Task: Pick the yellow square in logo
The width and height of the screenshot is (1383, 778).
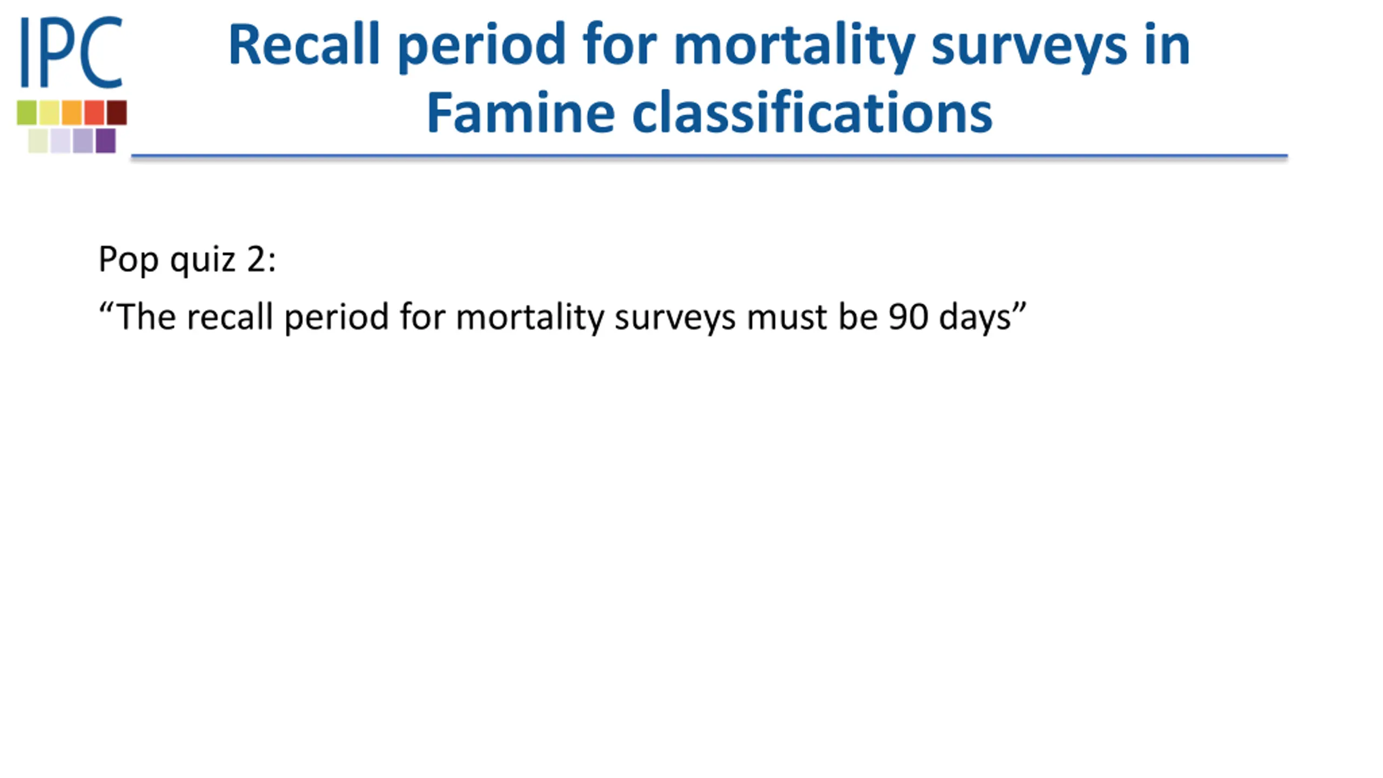Action: (49, 112)
